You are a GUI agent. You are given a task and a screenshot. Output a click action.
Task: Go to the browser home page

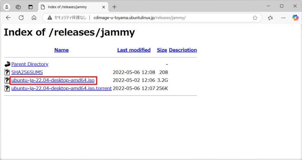click(x=34, y=18)
